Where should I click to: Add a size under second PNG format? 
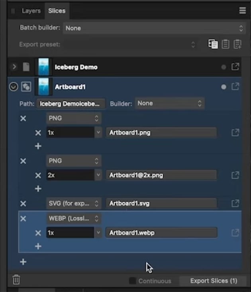[x=38, y=189]
